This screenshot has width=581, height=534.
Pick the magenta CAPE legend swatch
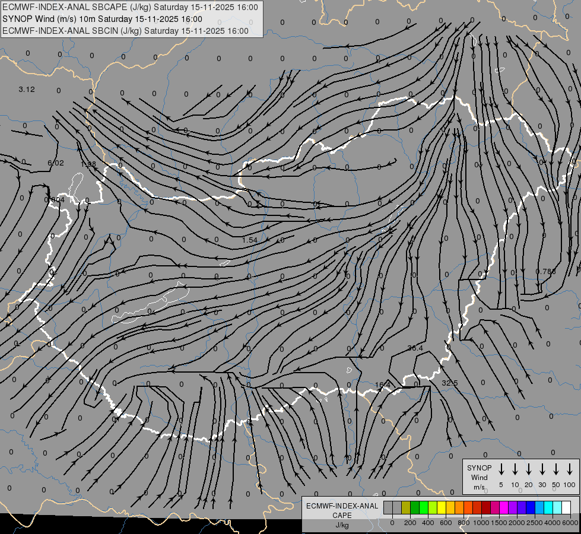coord(504,507)
